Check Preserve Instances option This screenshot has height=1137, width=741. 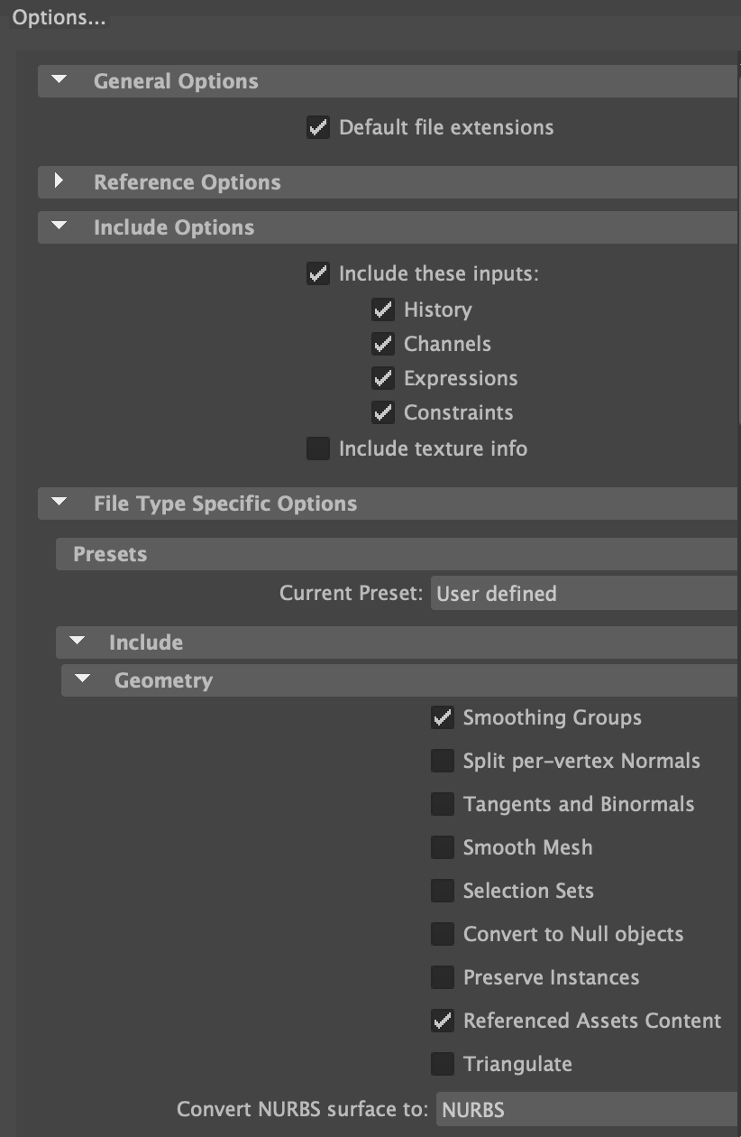point(443,977)
